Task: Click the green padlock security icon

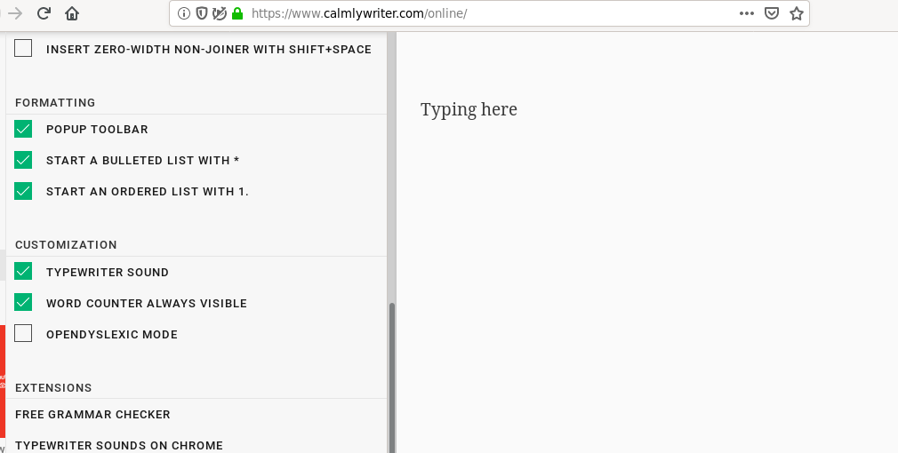Action: click(x=237, y=13)
